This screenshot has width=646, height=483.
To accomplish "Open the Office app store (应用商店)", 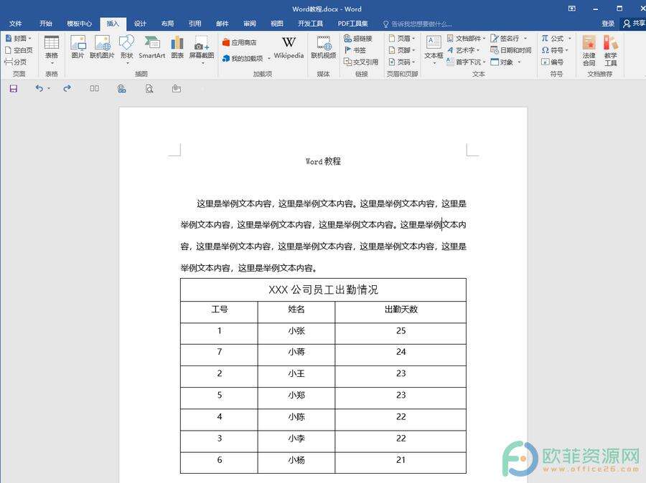I will coord(239,42).
